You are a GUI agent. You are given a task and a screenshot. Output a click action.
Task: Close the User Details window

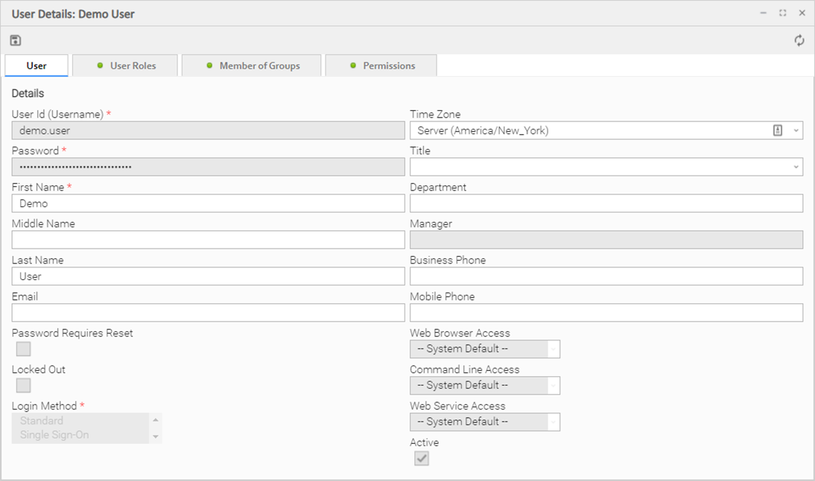click(x=802, y=13)
